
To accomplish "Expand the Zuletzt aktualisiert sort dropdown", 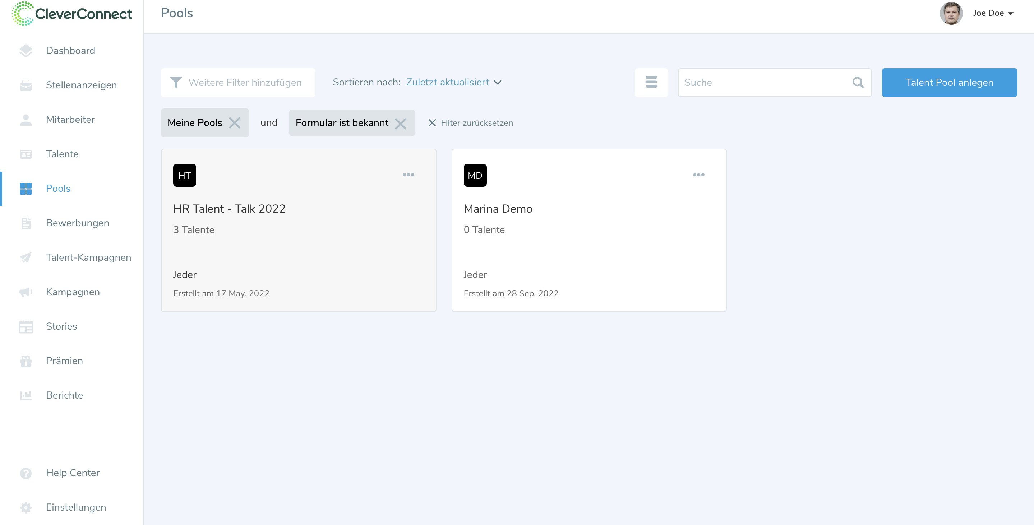I will (x=453, y=82).
